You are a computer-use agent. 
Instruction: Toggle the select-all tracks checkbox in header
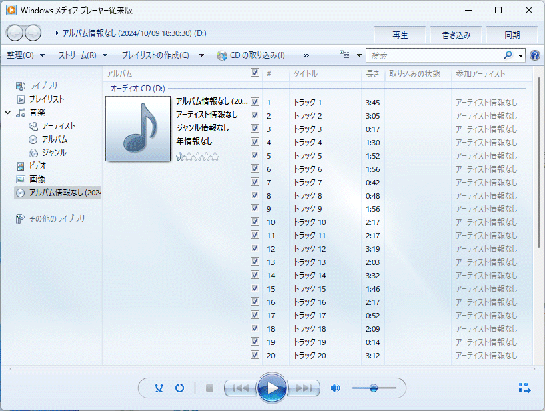(255, 72)
